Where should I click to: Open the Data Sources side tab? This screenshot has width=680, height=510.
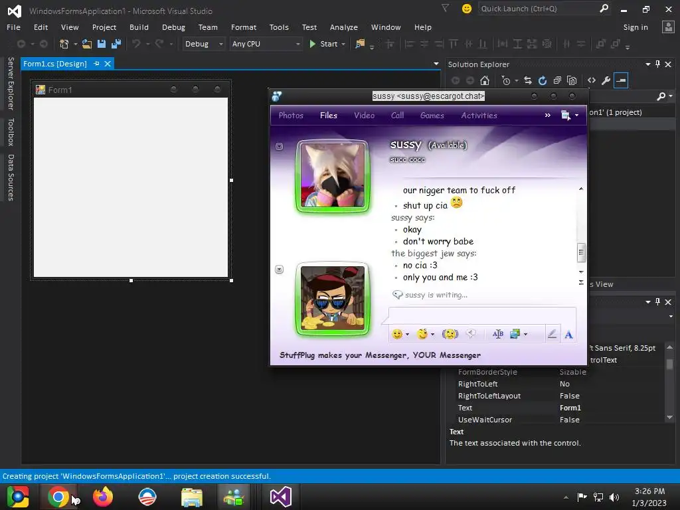(11, 177)
